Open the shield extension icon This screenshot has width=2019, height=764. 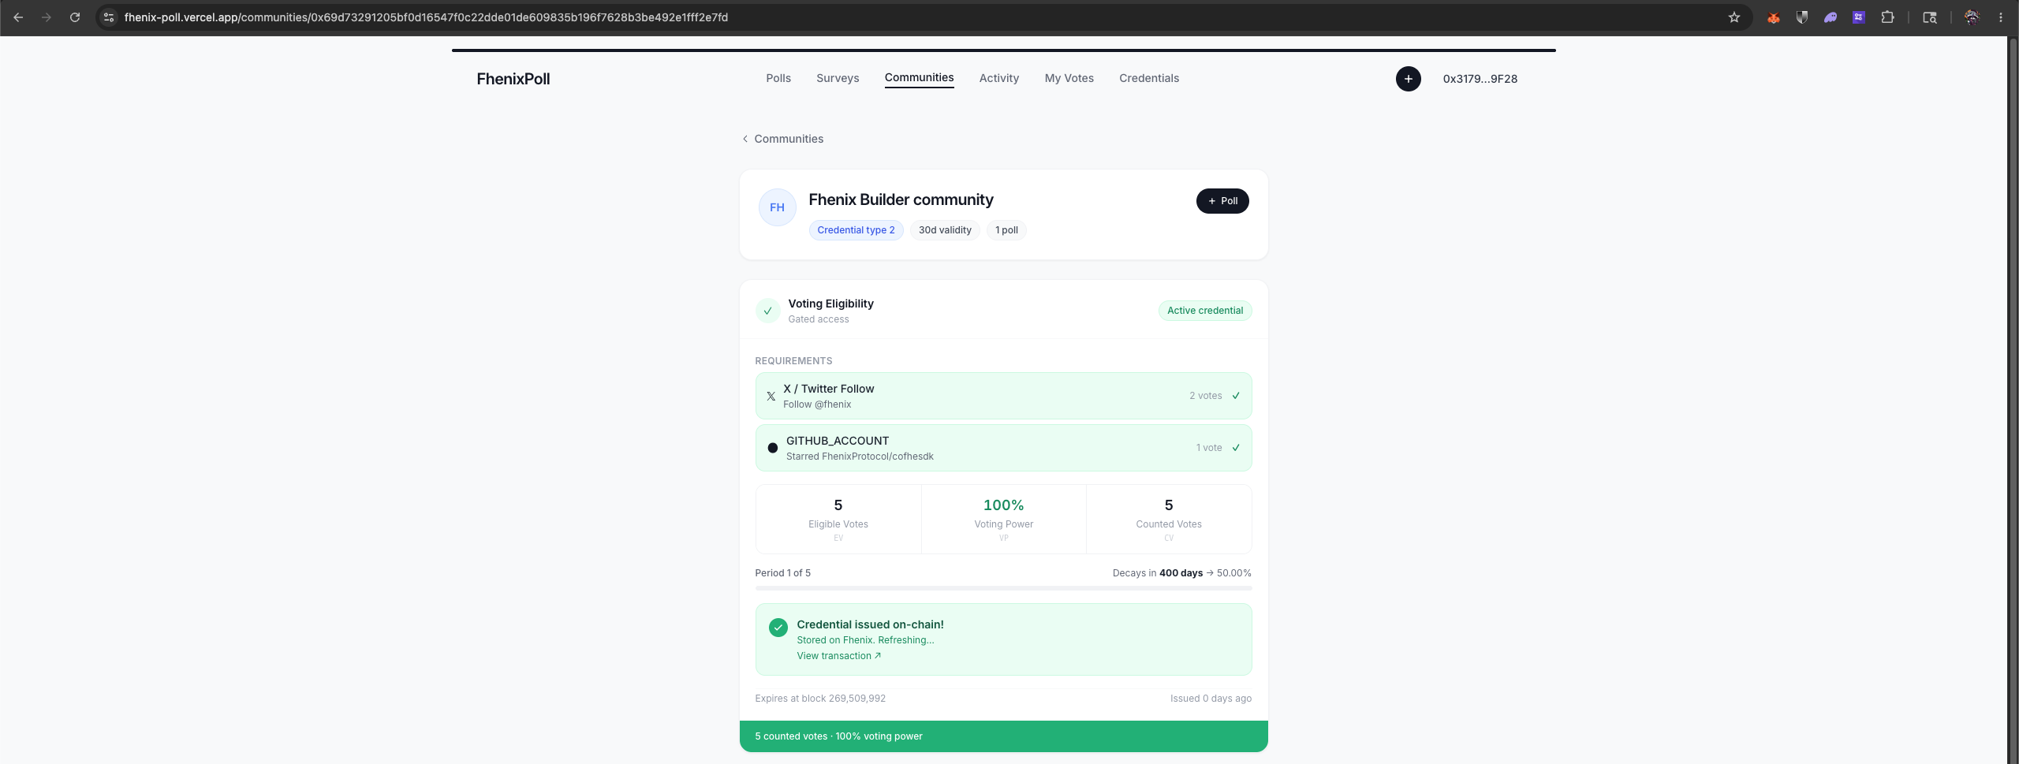1802,17
